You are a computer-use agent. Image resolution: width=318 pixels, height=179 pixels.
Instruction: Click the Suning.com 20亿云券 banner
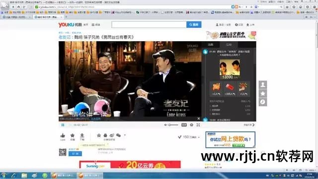click(x=130, y=165)
